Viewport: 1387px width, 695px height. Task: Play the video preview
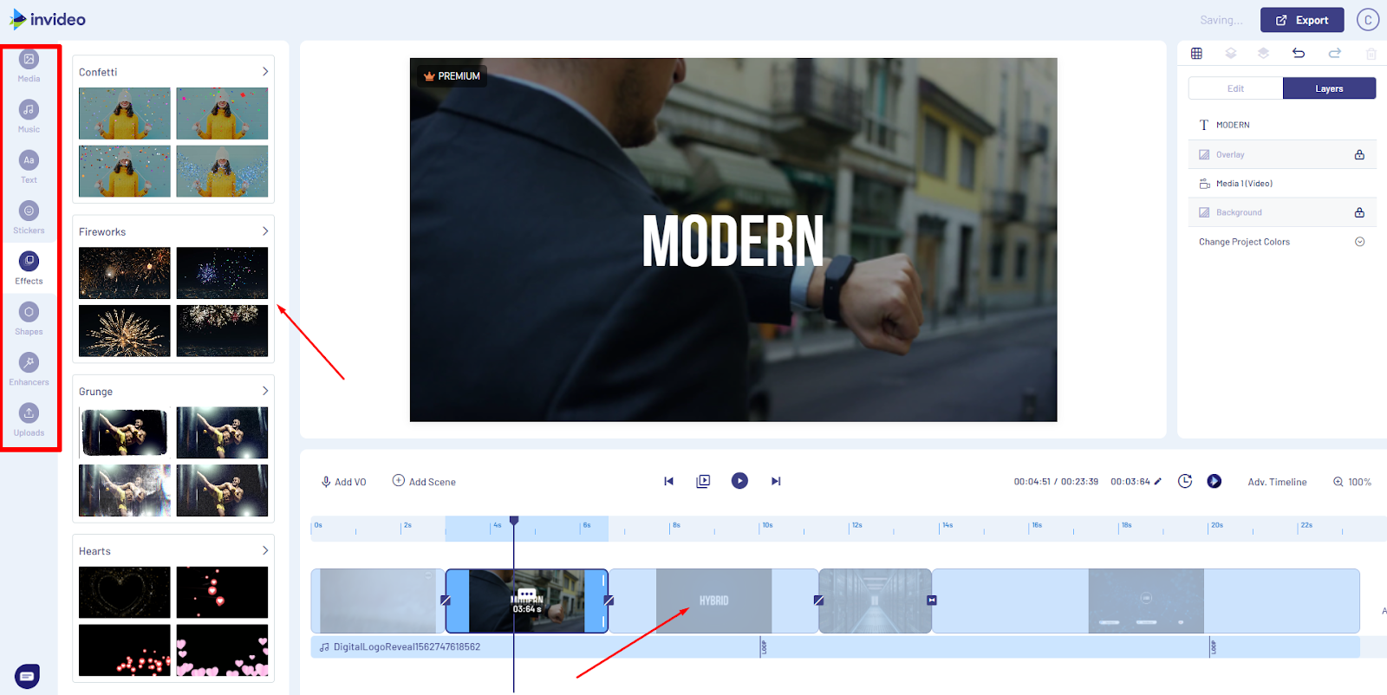tap(739, 480)
